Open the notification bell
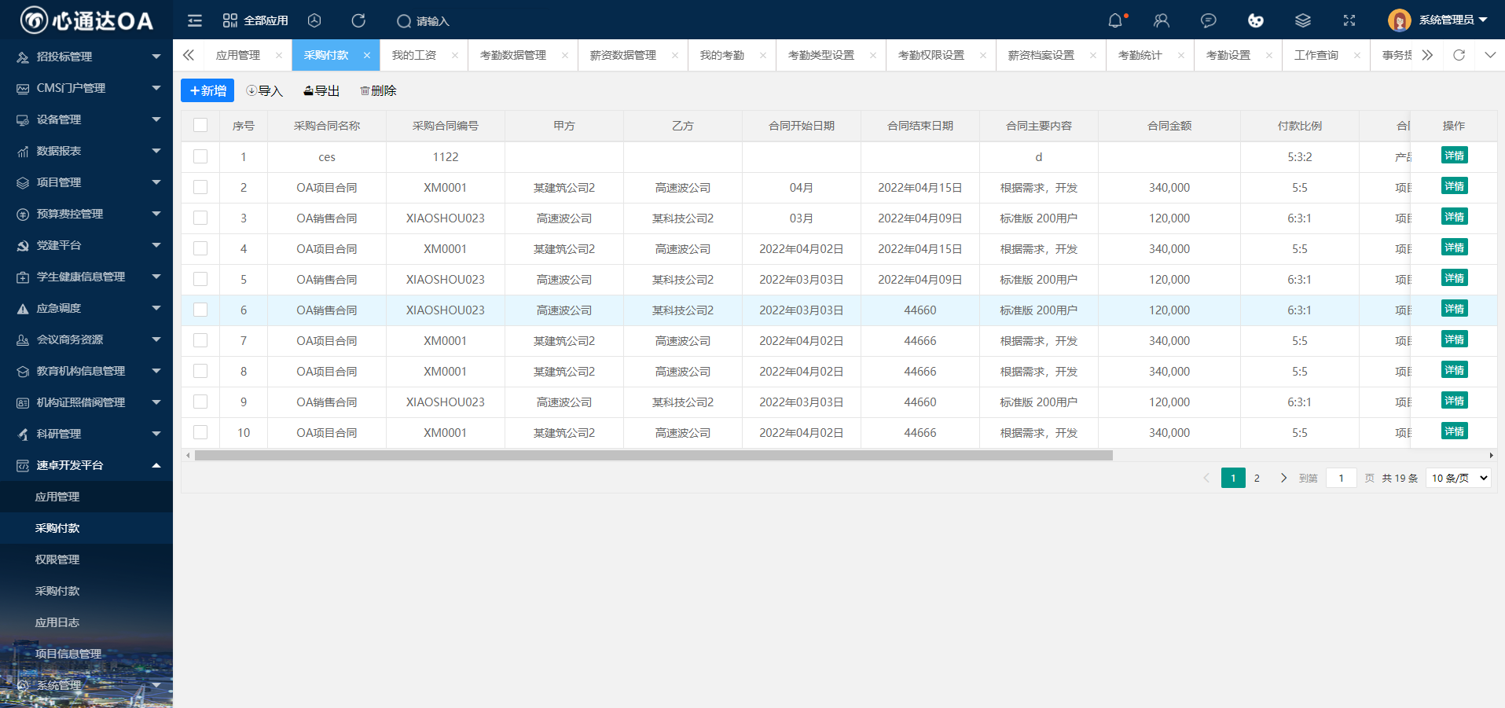Image resolution: width=1505 pixels, height=708 pixels. pyautogui.click(x=1115, y=20)
